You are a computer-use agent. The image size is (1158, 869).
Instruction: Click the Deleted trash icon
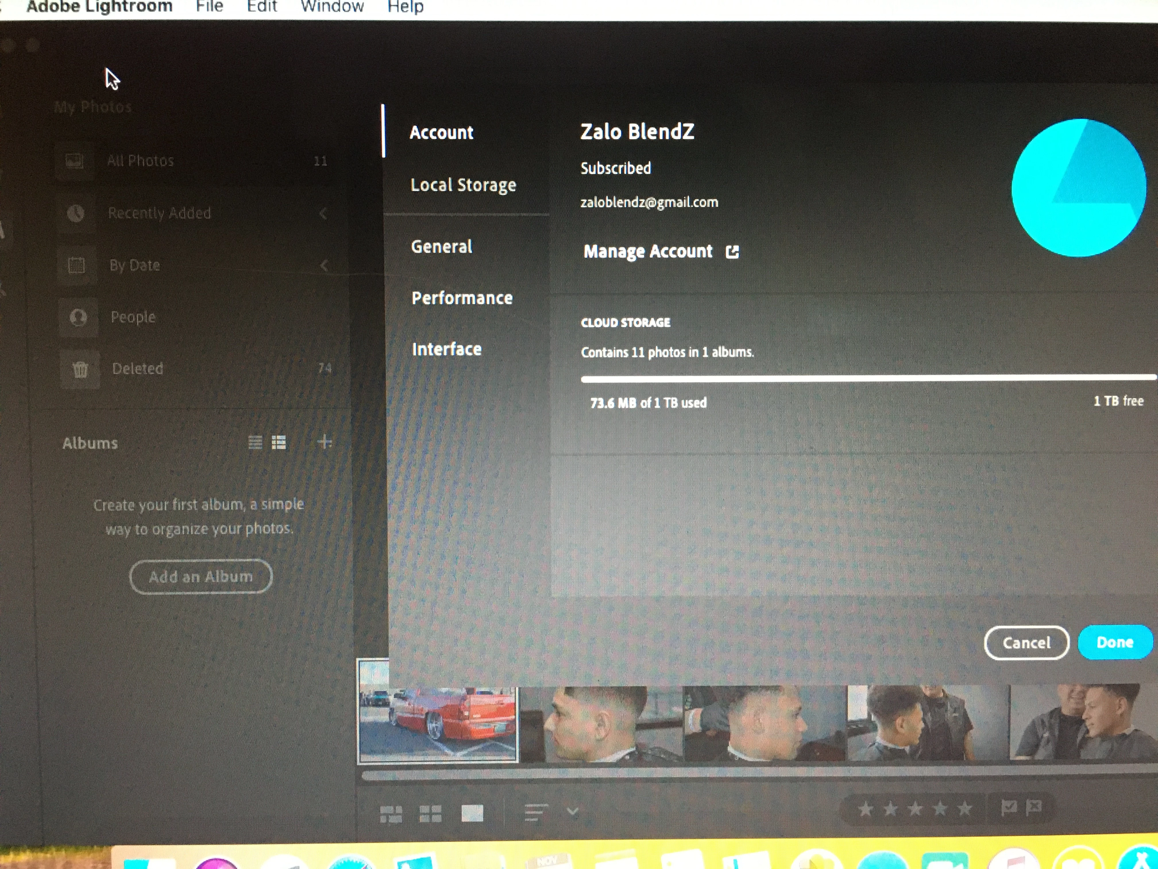point(80,369)
